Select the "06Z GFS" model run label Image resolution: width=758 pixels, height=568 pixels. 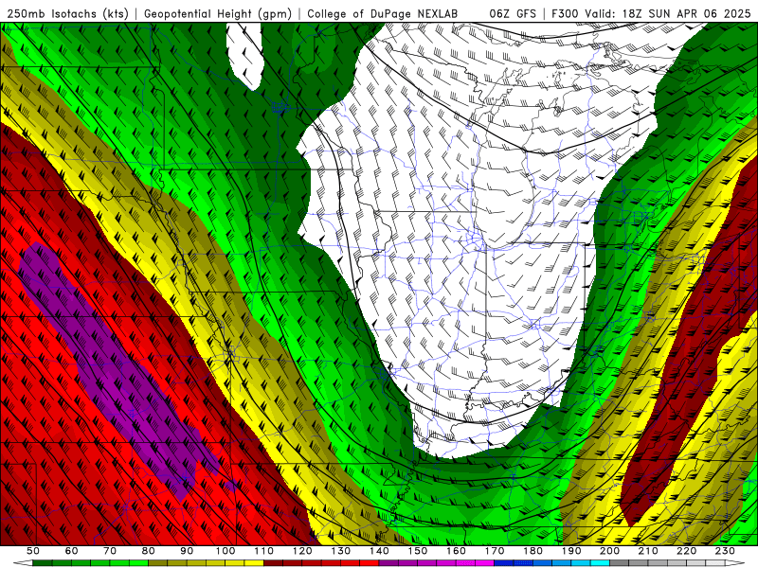coord(513,13)
